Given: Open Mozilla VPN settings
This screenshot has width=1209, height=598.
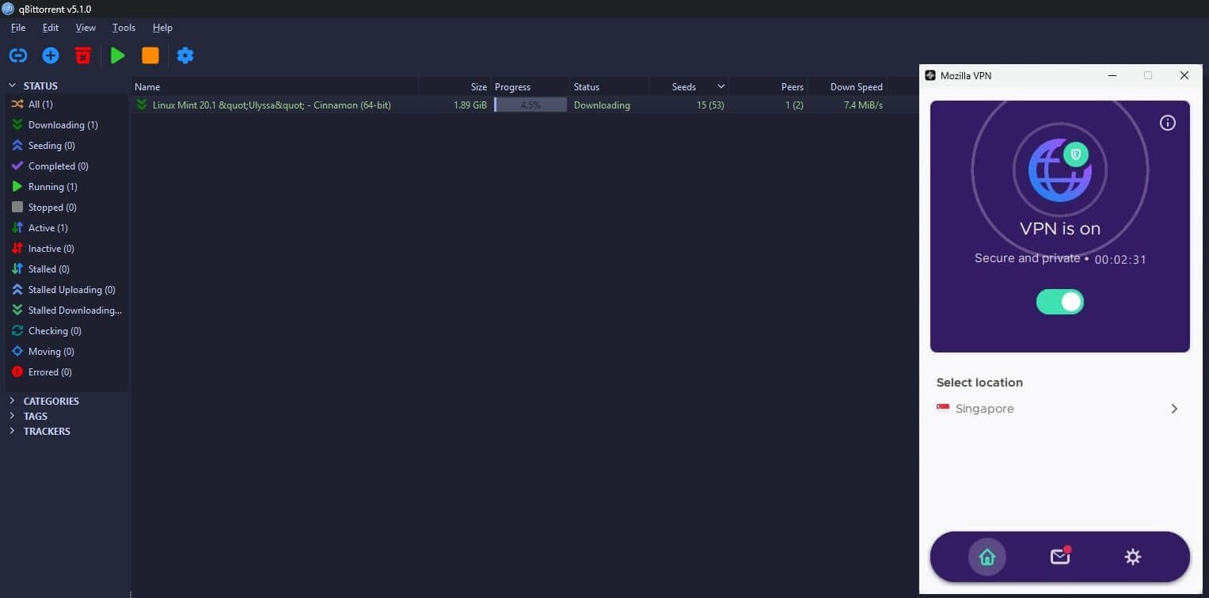Looking at the screenshot, I should tap(1132, 556).
